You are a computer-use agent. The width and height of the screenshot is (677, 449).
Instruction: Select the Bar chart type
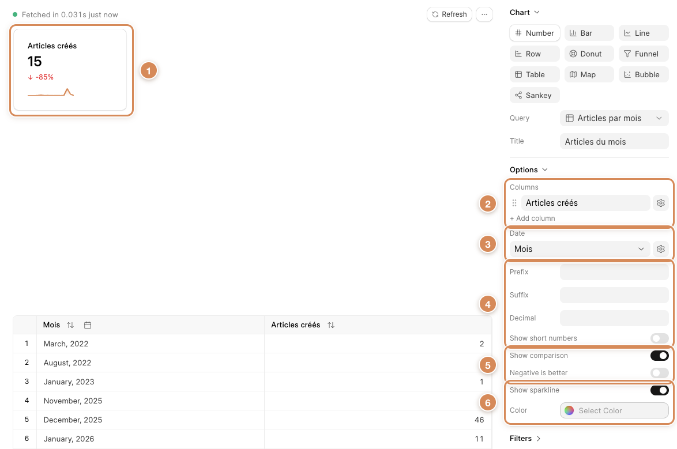[x=589, y=33]
